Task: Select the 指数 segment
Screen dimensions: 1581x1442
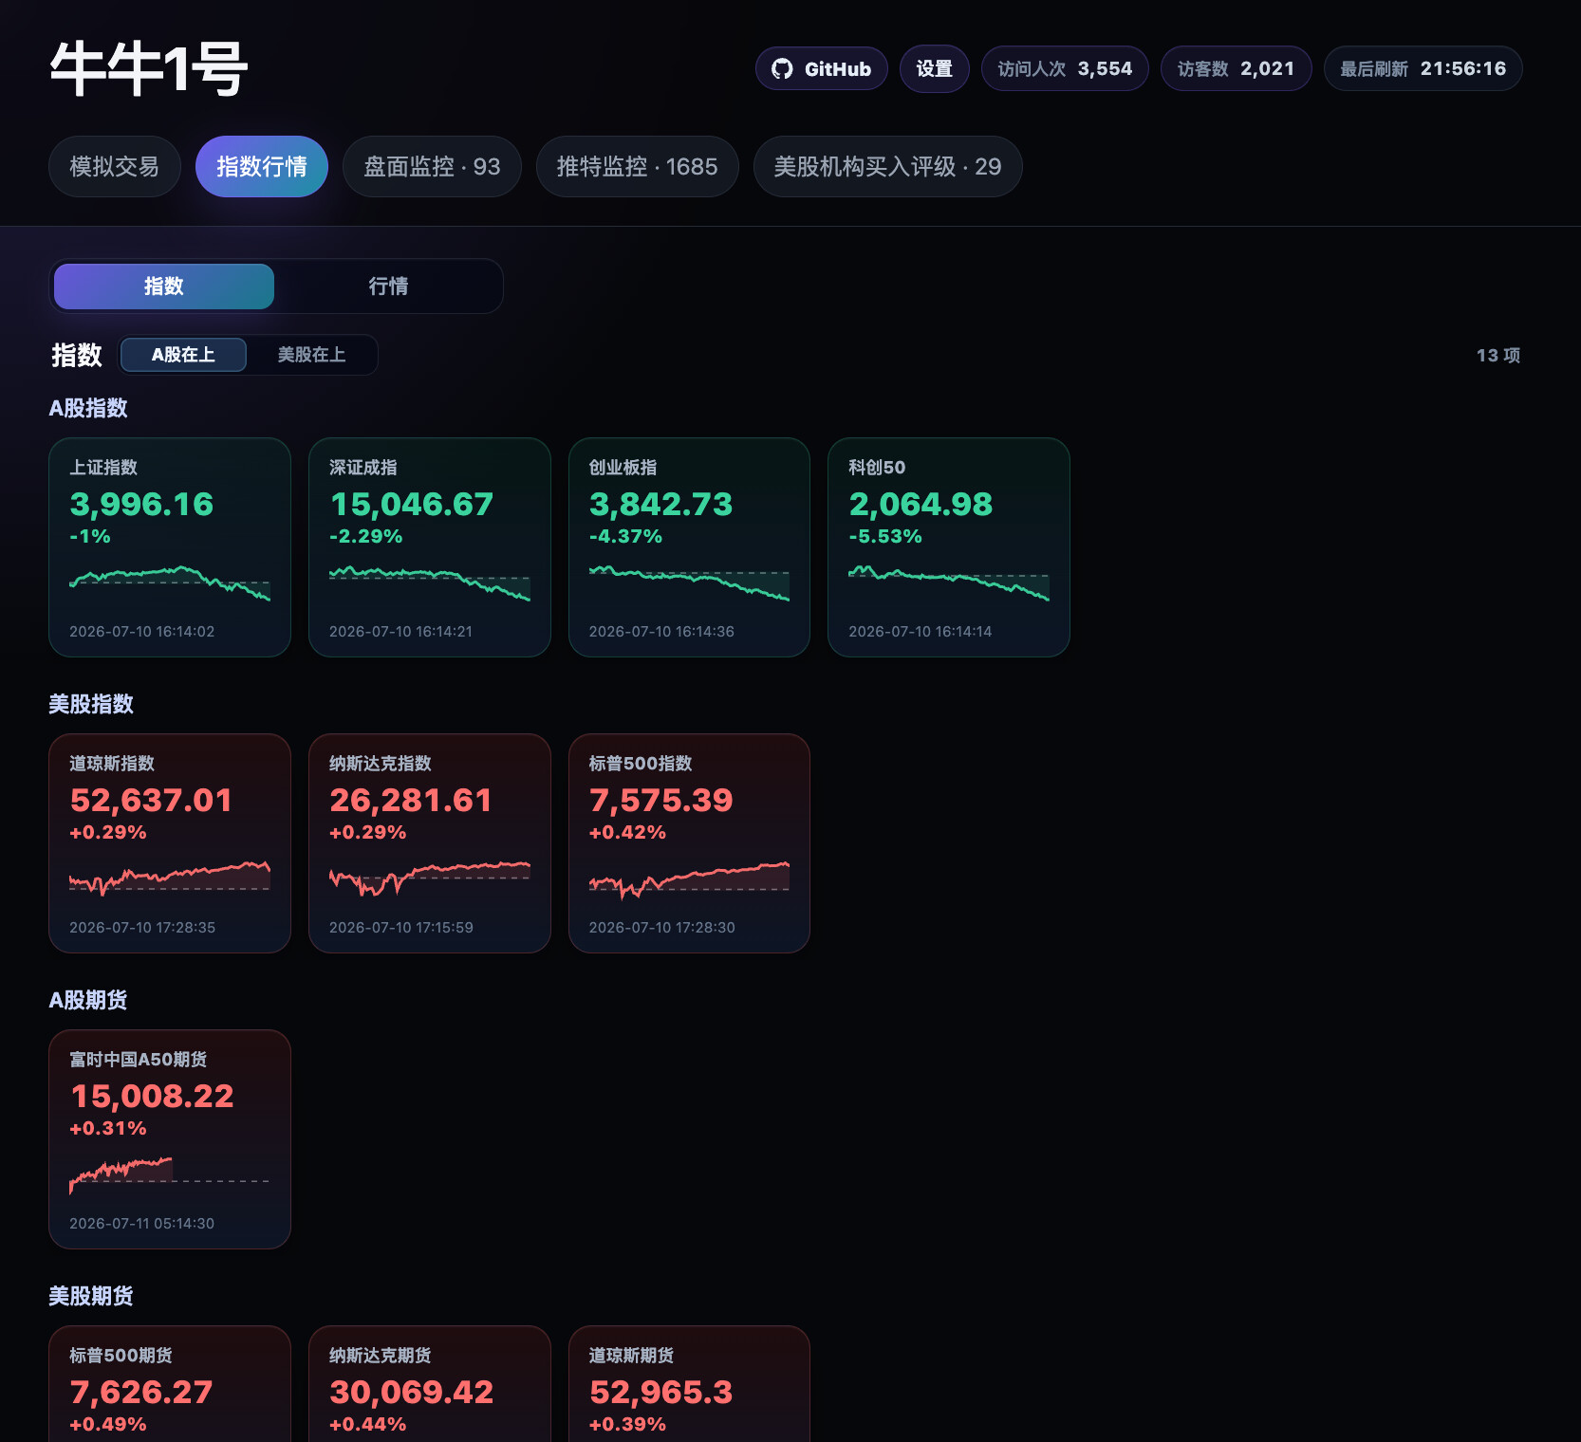Action: point(164,287)
